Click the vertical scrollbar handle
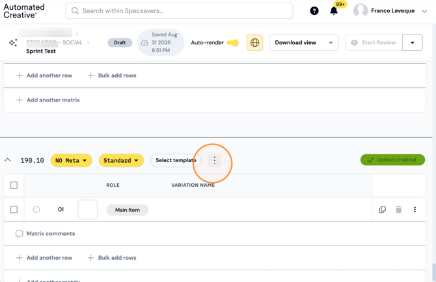The width and height of the screenshot is (436, 282). coord(434,272)
